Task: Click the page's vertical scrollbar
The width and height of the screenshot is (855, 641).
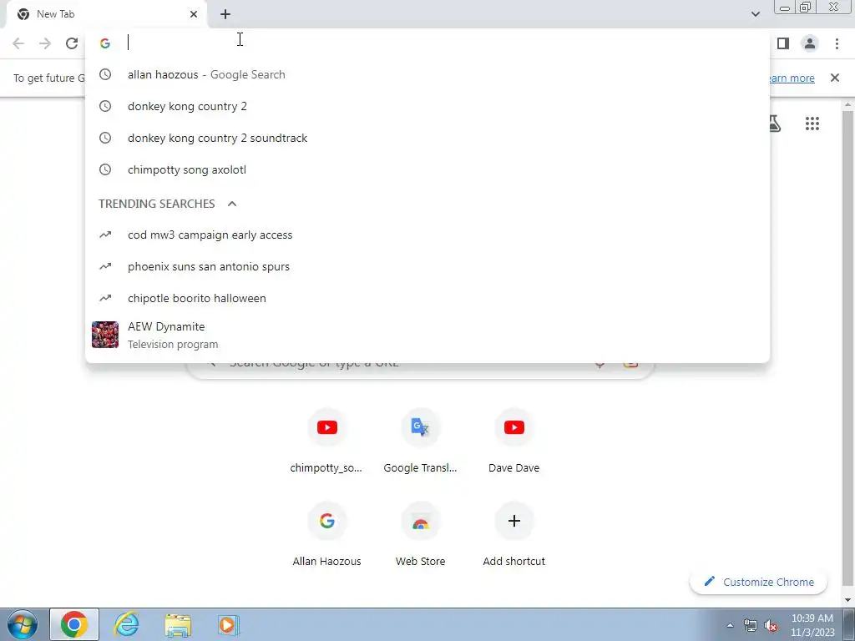Action: (x=847, y=349)
